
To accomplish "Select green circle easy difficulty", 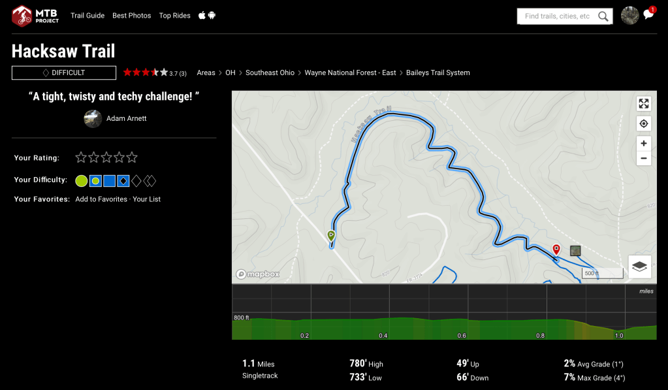I will click(82, 181).
